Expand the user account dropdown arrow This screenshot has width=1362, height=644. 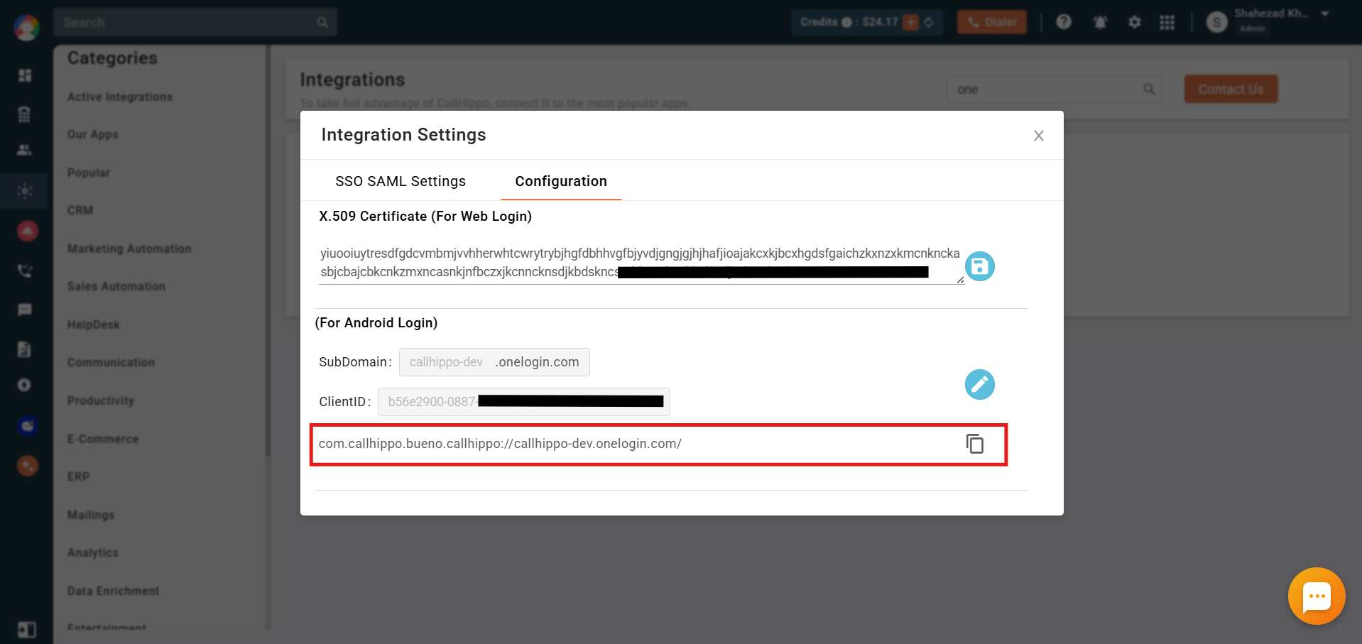[1325, 13]
